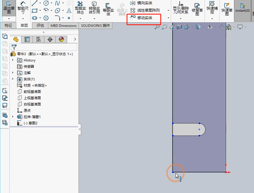
Task: Click the 移动实体 (Move Entities) command
Action: (x=145, y=18)
